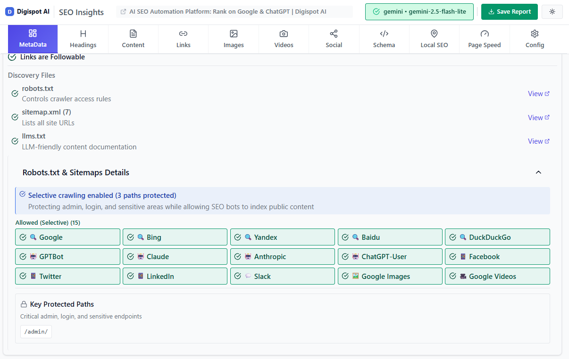Screen dimensions: 569x359
Task: Select the Social sharing icon
Action: [x=334, y=34]
